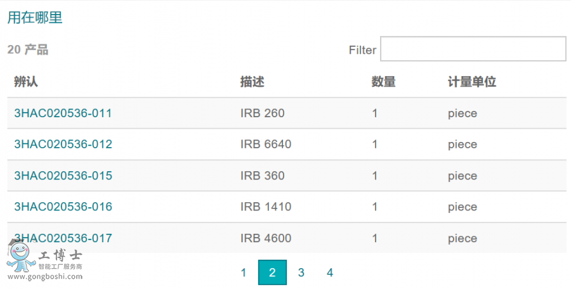Select the IRB 1410 description cell
Image resolution: width=571 pixels, height=289 pixels.
point(266,207)
